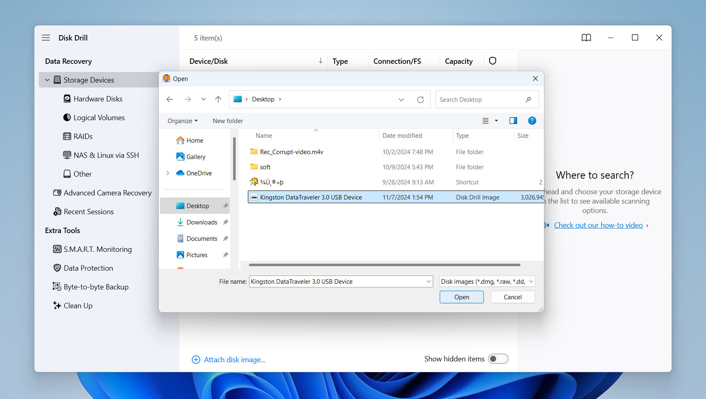Click Attach disk image link

point(234,359)
